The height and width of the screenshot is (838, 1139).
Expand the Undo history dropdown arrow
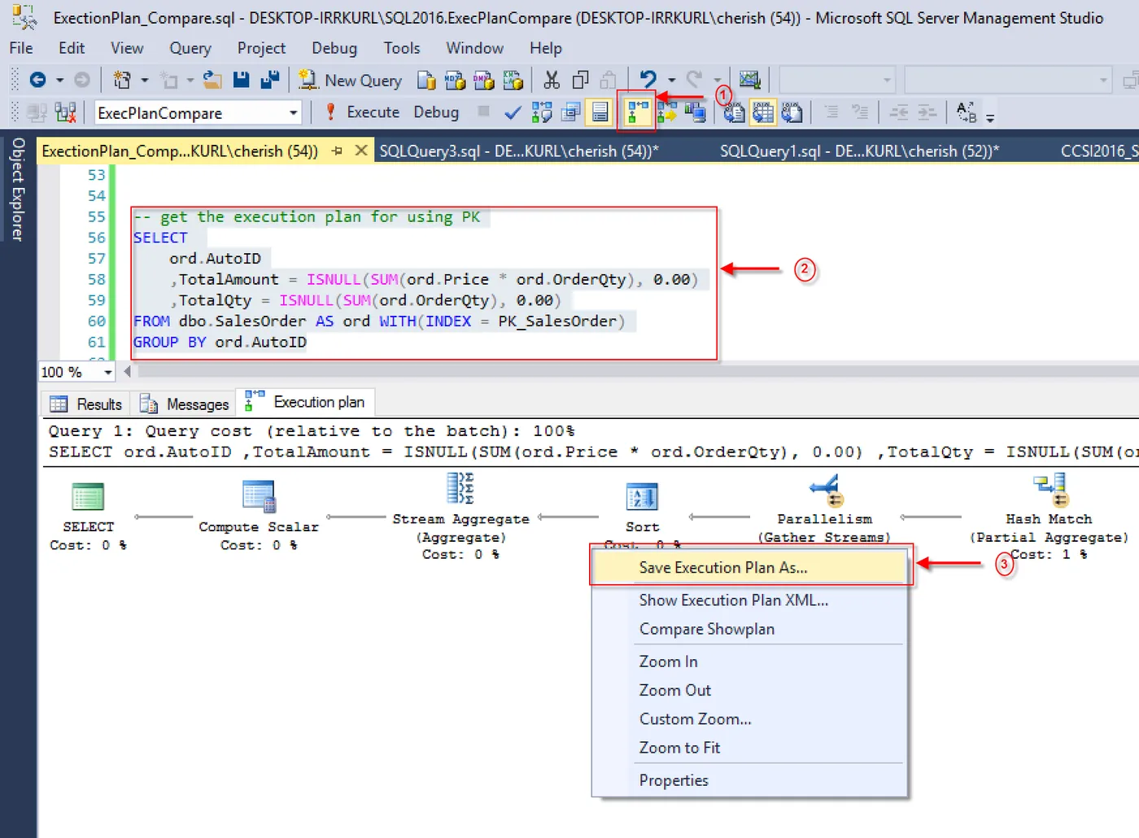point(671,80)
